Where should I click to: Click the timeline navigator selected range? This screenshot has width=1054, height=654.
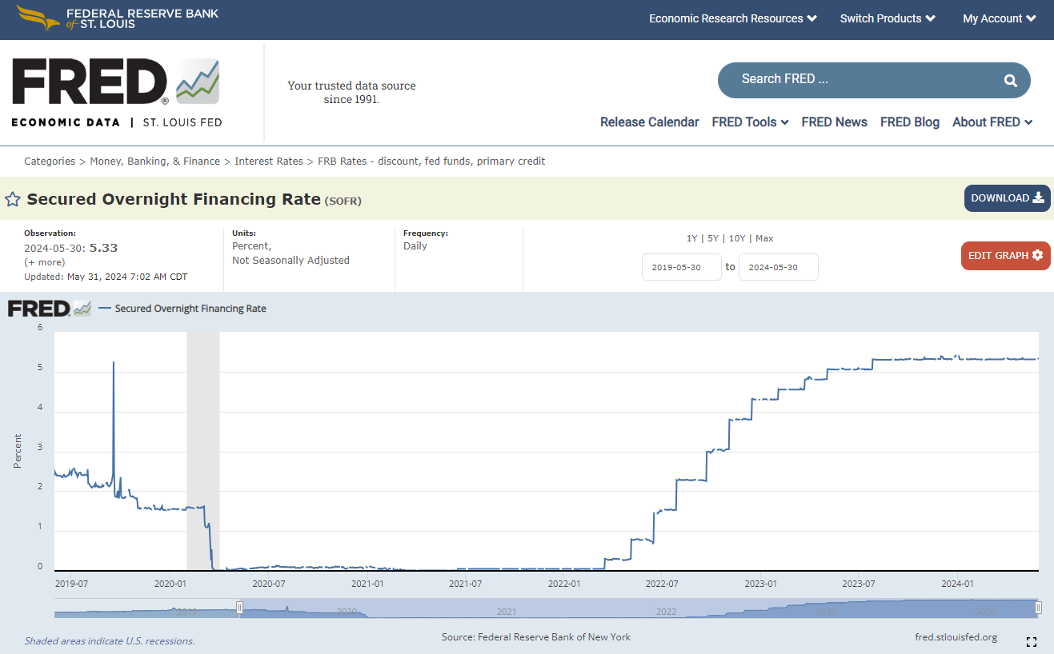pos(639,608)
